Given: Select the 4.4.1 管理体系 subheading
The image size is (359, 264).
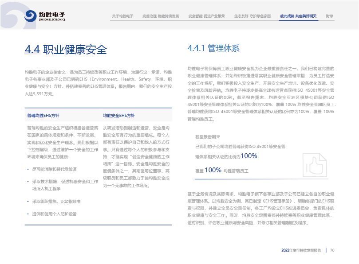Looking at the screenshot, I should point(213,48).
